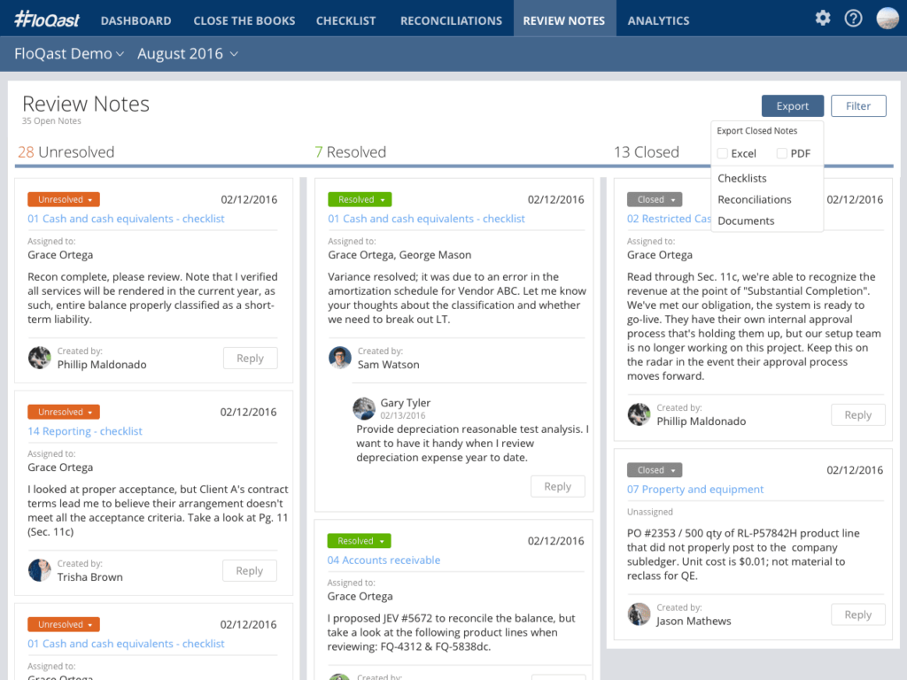Choose Reconciliations in the export menu
Viewport: 907px width, 680px height.
coord(755,199)
